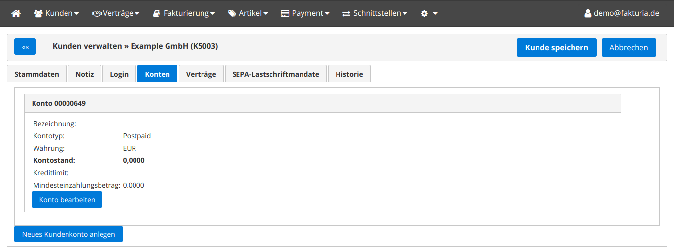
Task: Open the settings dropdown caret
Action: (x=435, y=13)
